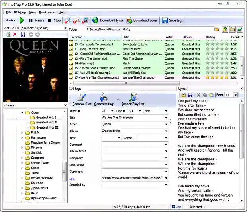
Task: Open the ID3-tags menu
Action: [20, 12]
